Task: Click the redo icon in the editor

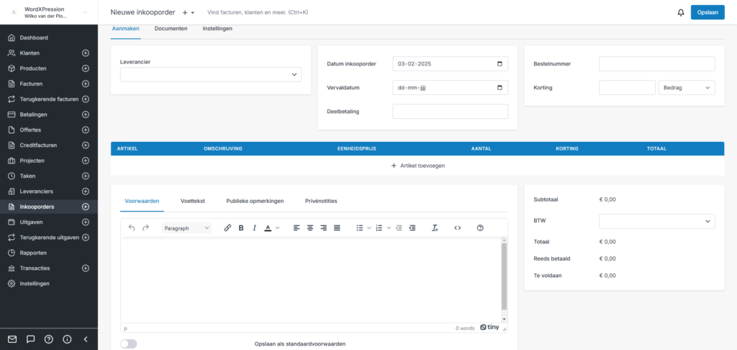Action: coord(145,228)
